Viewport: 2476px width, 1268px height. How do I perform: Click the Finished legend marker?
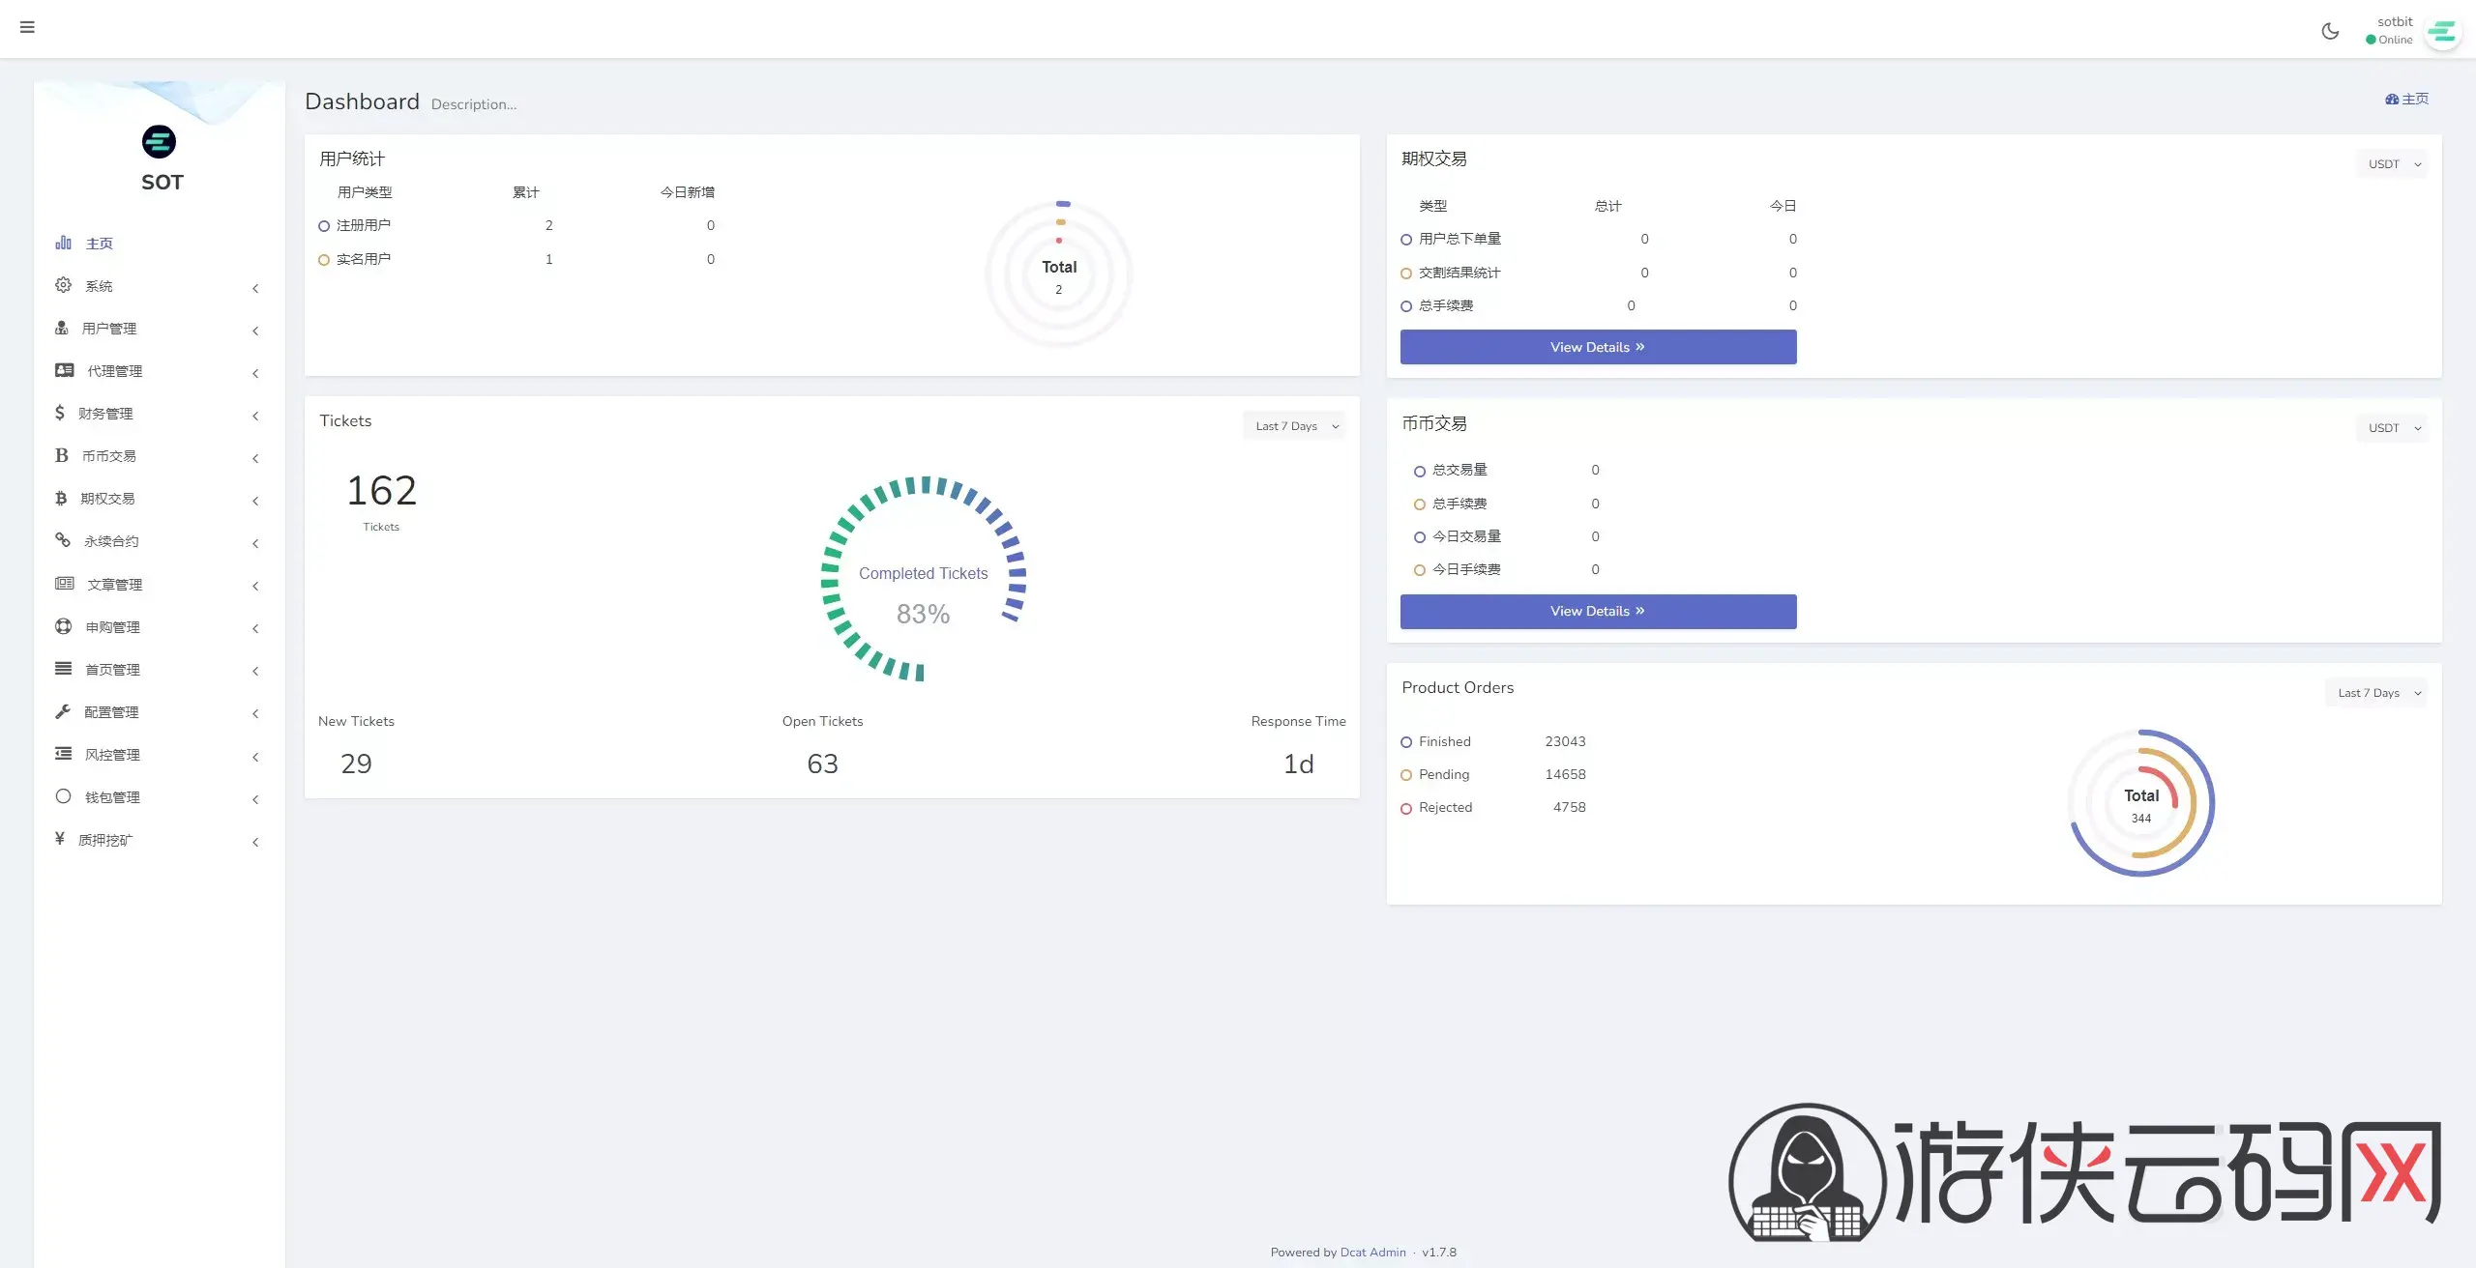pyautogui.click(x=1406, y=742)
